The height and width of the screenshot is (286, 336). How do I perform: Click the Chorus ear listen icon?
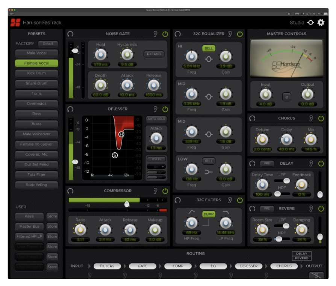311,118
